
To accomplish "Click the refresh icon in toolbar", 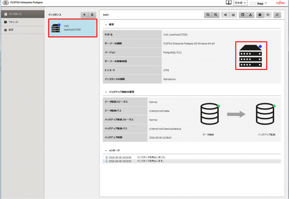I will pos(277,15).
